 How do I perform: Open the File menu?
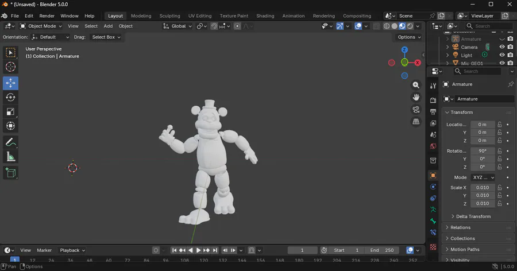[x=15, y=16]
